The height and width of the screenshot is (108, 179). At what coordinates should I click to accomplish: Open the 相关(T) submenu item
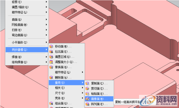click(x=67, y=88)
